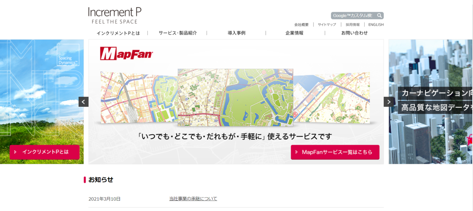Show the previous carousel slide

point(84,102)
